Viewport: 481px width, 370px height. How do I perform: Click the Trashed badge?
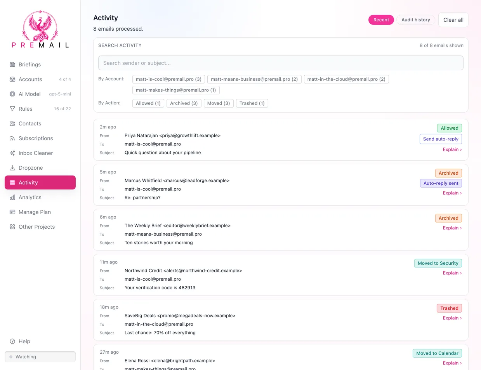pos(449,308)
